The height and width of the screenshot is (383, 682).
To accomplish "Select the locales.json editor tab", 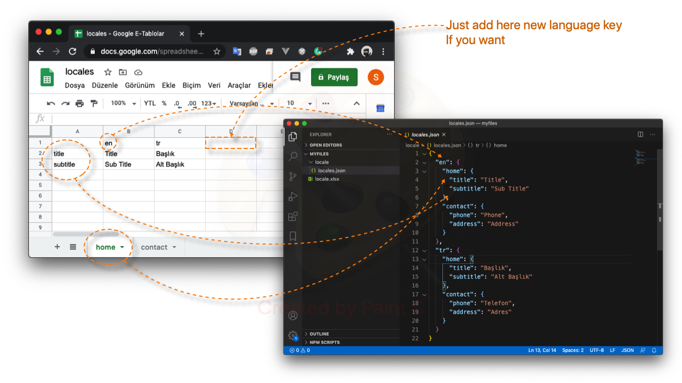I will click(x=425, y=135).
